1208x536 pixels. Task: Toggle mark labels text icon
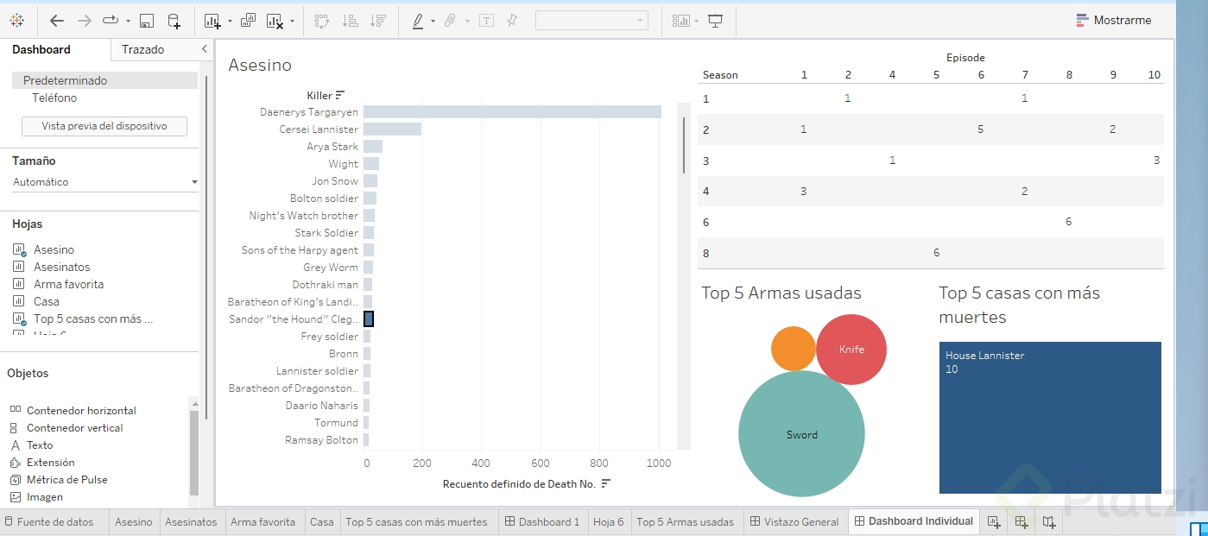click(486, 21)
